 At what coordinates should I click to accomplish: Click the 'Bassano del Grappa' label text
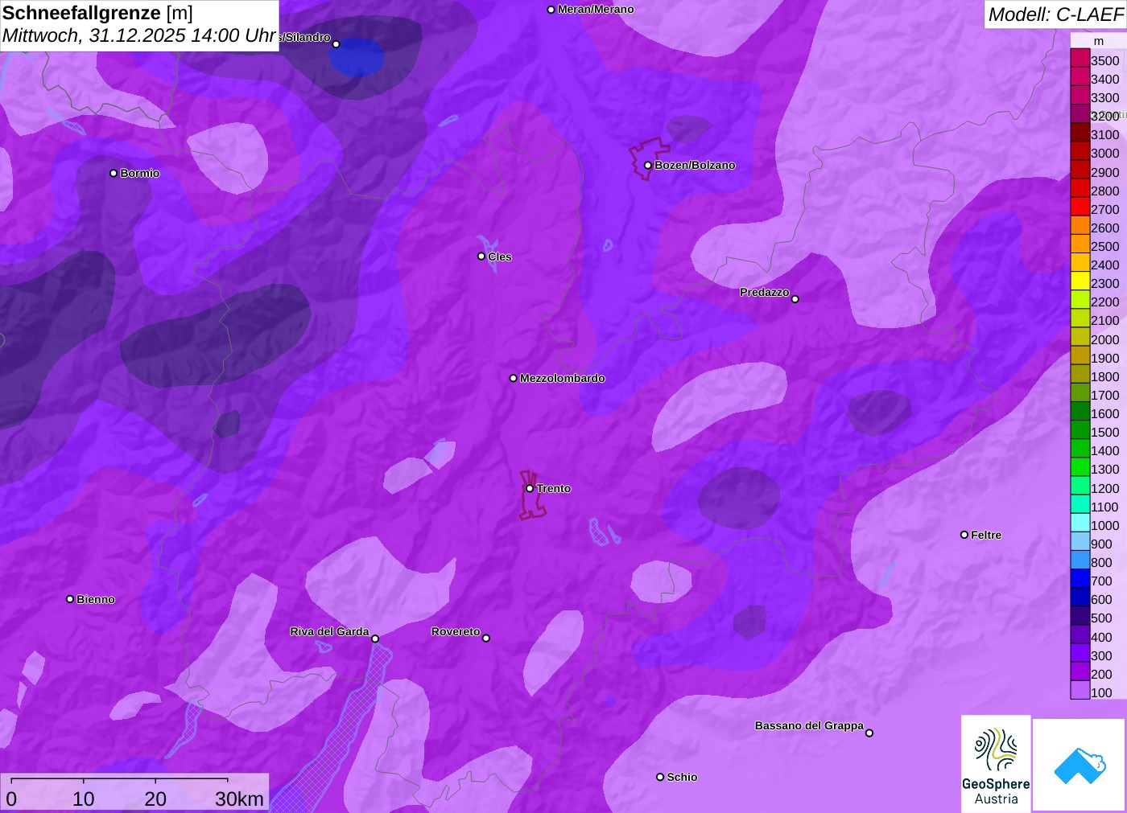[x=809, y=726]
